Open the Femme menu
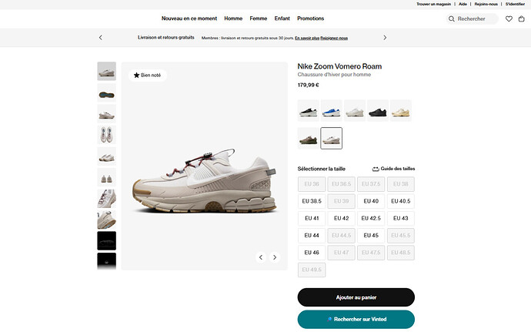The image size is (531, 332). (x=259, y=18)
